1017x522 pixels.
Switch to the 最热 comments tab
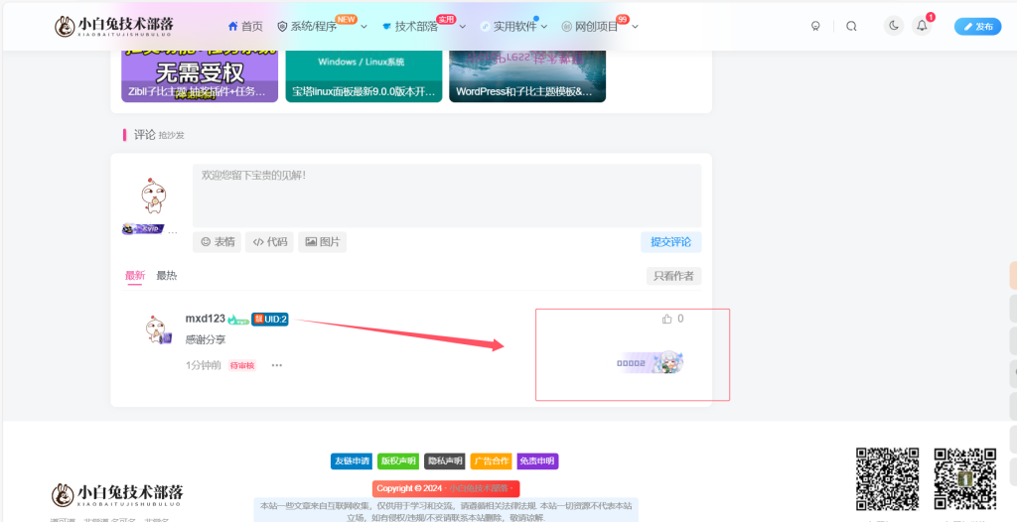coord(167,276)
